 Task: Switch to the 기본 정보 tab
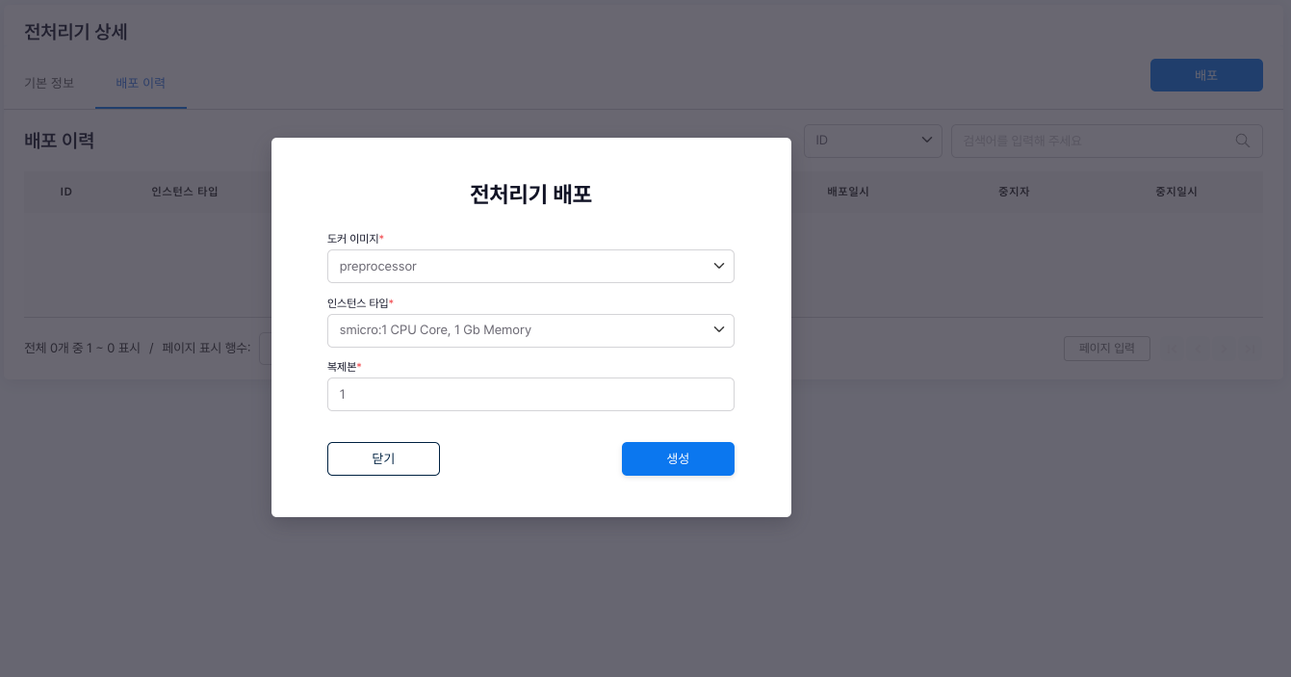[49, 83]
